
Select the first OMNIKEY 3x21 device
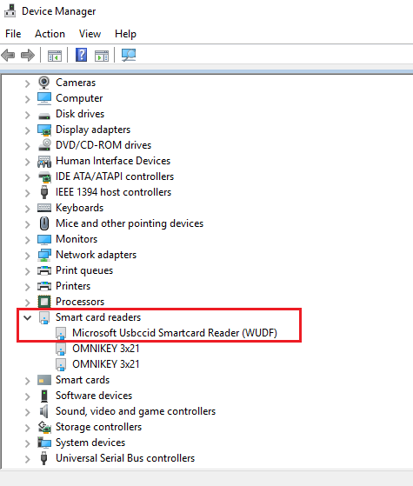106,349
